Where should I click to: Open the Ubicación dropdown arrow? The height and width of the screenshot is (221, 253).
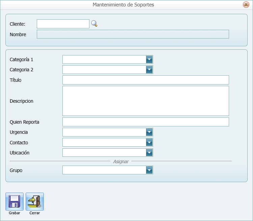tap(149, 153)
